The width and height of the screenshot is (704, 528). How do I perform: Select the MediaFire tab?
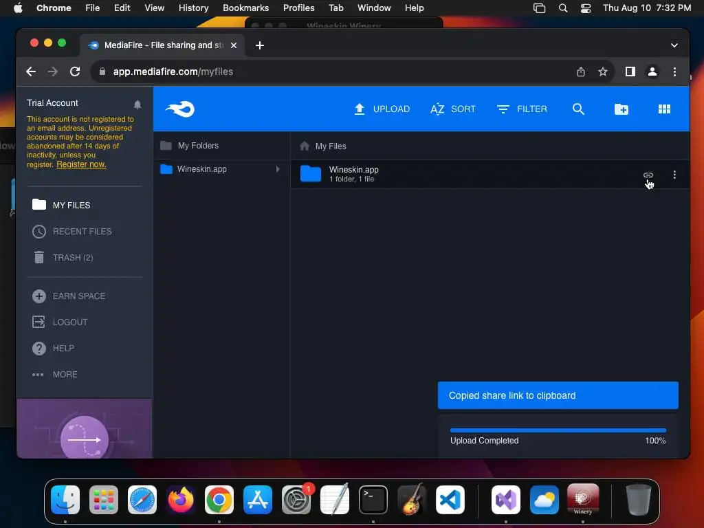162,45
